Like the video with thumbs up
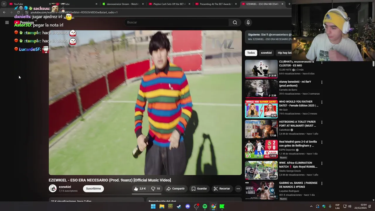Image resolution: width=375 pixels, height=211 pixels. [140, 189]
